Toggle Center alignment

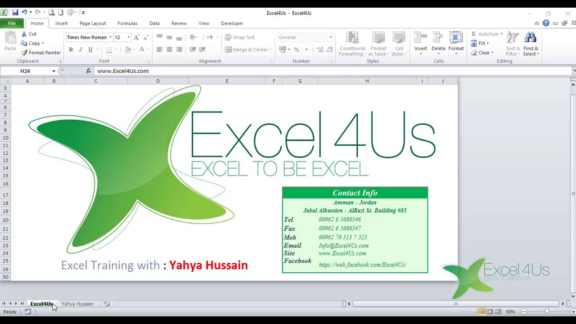(x=169, y=49)
